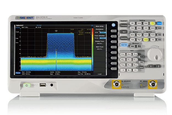Click the Display key

[153, 35]
